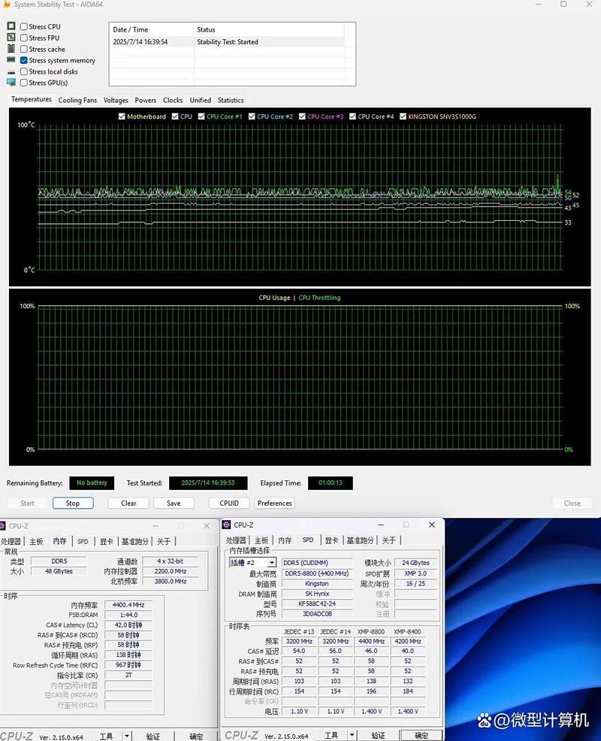Click the 48 GBytes memory size field
The image size is (601, 741).
pos(59,571)
